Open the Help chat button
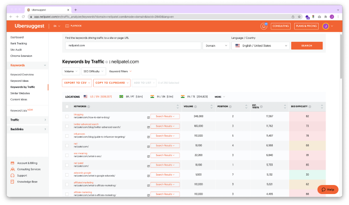 (x=328, y=190)
